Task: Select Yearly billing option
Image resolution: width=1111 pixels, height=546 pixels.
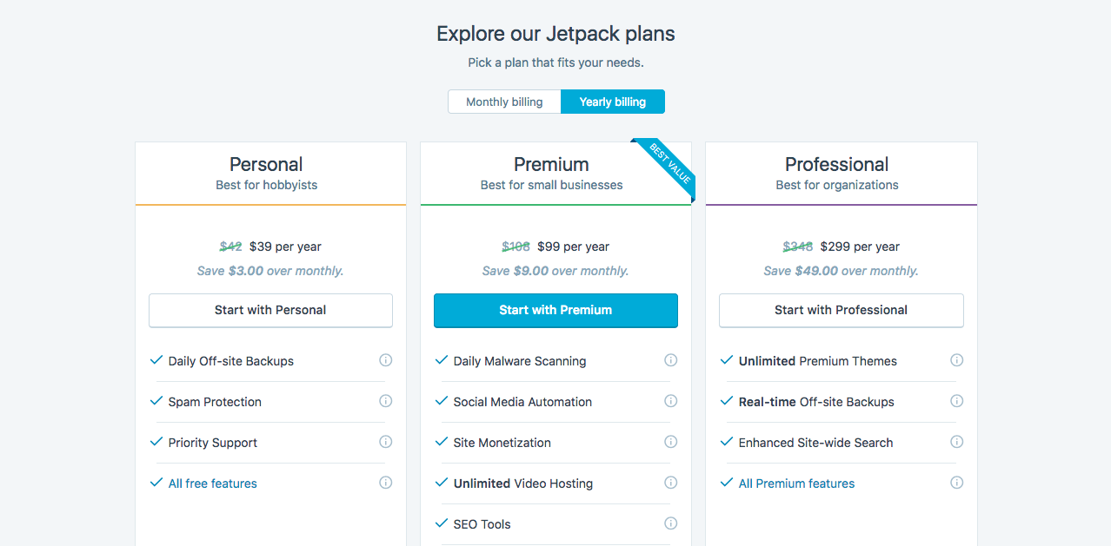Action: pyautogui.click(x=613, y=102)
